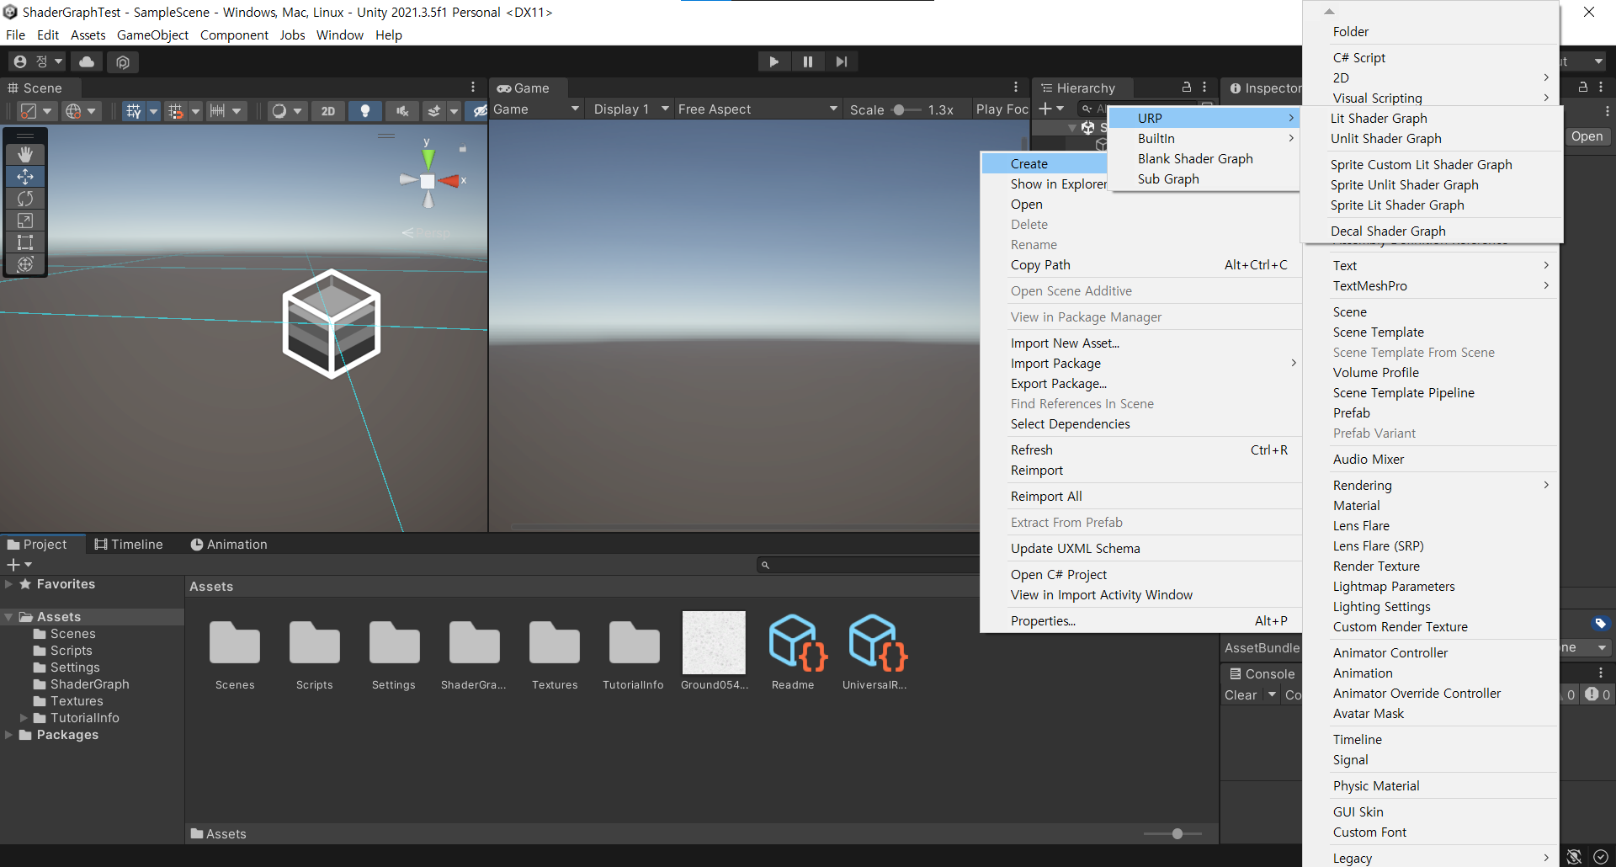Screen dimensions: 1616x867
Task: Switch to the Animation tab
Action: click(229, 545)
